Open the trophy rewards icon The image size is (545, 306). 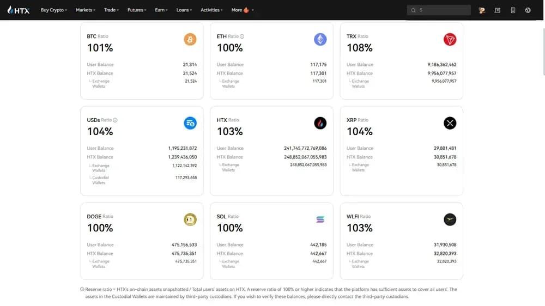point(482,10)
